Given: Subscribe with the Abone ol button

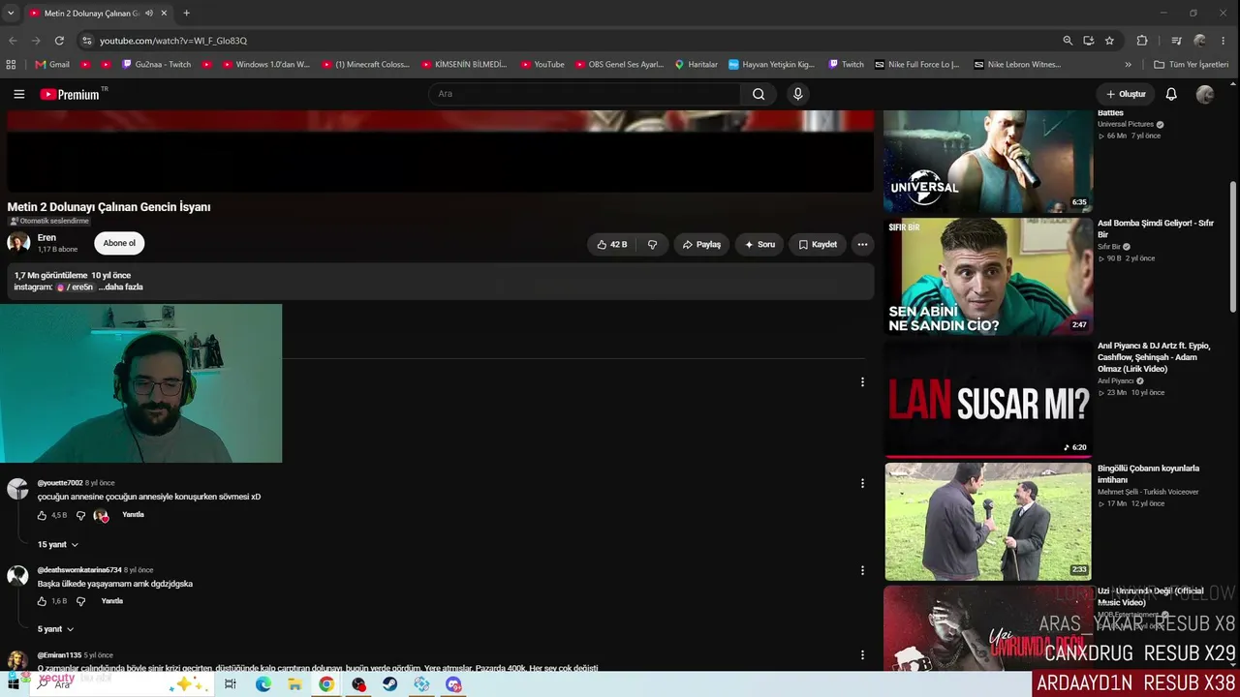Looking at the screenshot, I should point(119,244).
